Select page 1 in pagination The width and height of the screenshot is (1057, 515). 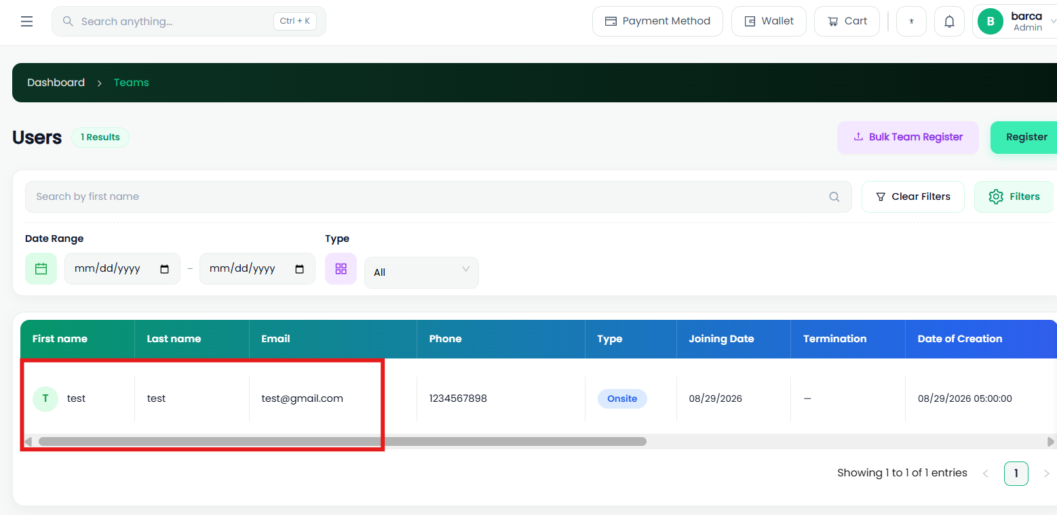(x=1016, y=474)
